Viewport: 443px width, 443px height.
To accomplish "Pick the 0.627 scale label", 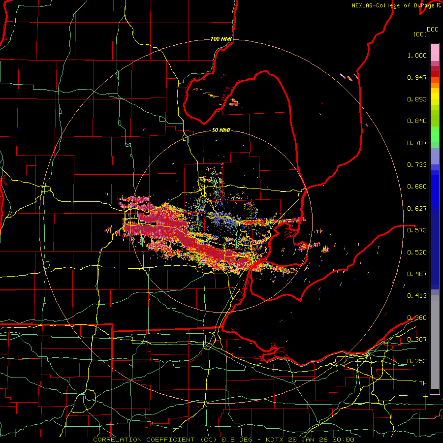I will coord(417,209).
